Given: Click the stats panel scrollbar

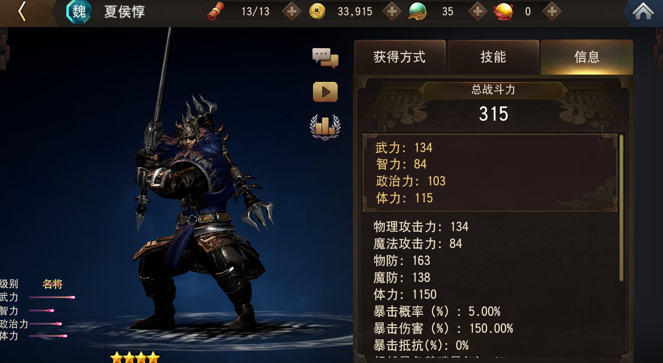Looking at the screenshot, I should (622, 208).
